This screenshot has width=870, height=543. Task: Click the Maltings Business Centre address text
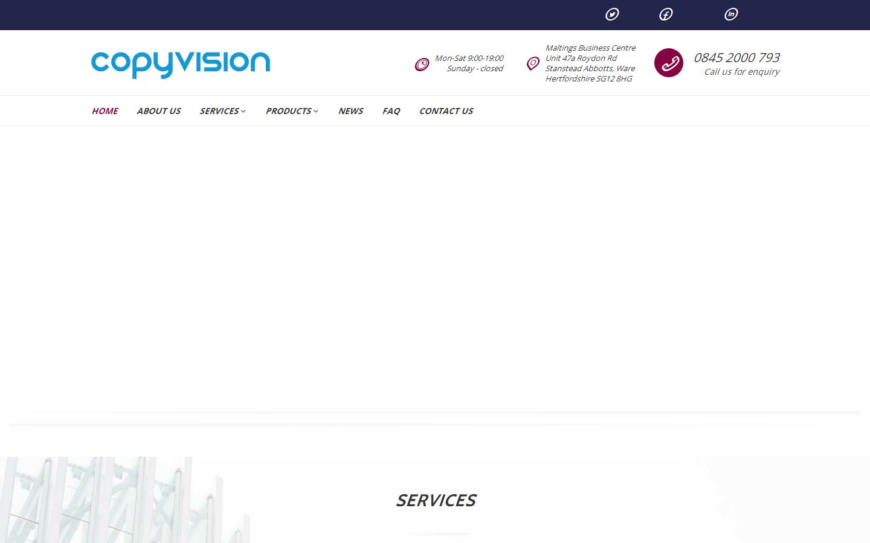590,63
